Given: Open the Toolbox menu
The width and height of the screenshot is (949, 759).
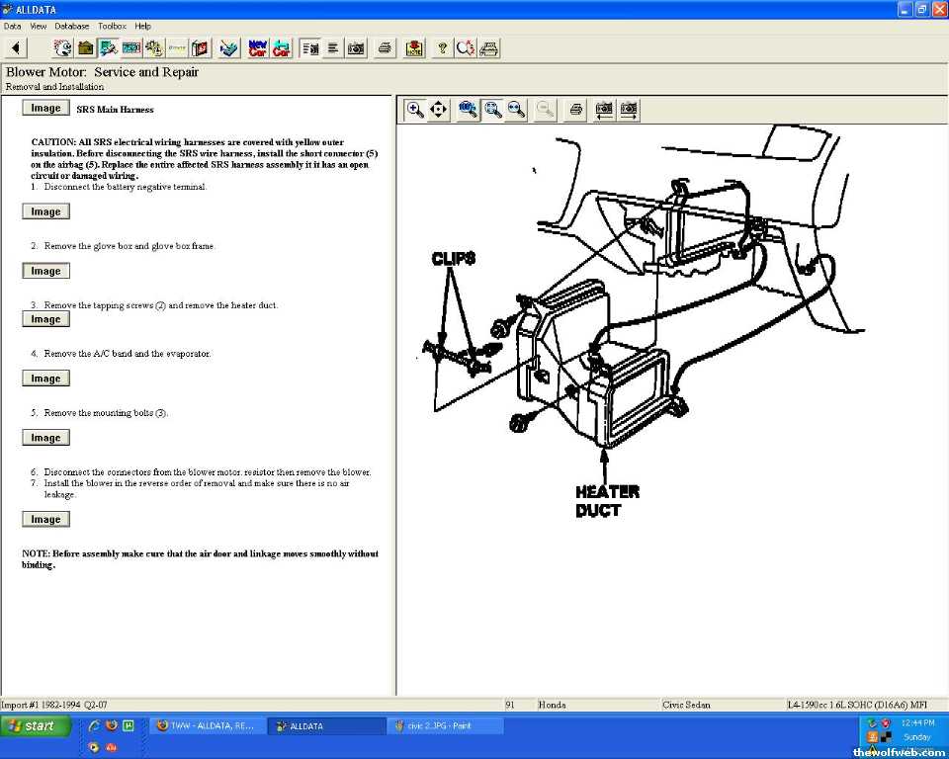Looking at the screenshot, I should 112,26.
